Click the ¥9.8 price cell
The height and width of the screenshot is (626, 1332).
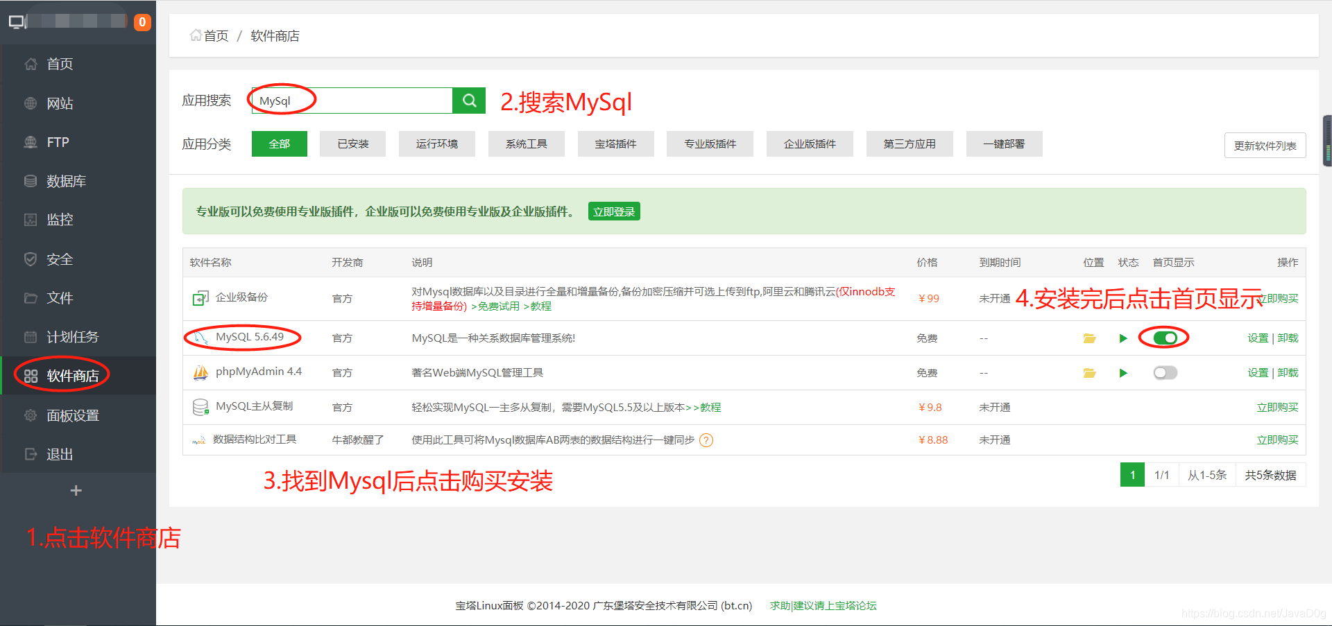pyautogui.click(x=930, y=407)
